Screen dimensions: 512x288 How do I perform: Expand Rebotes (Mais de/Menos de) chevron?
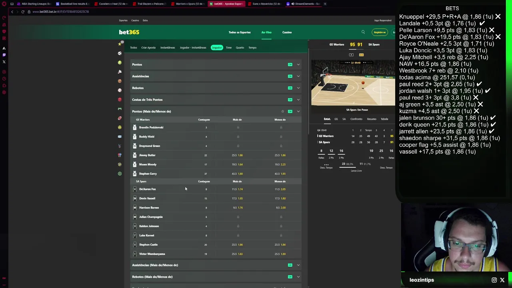[x=298, y=277]
